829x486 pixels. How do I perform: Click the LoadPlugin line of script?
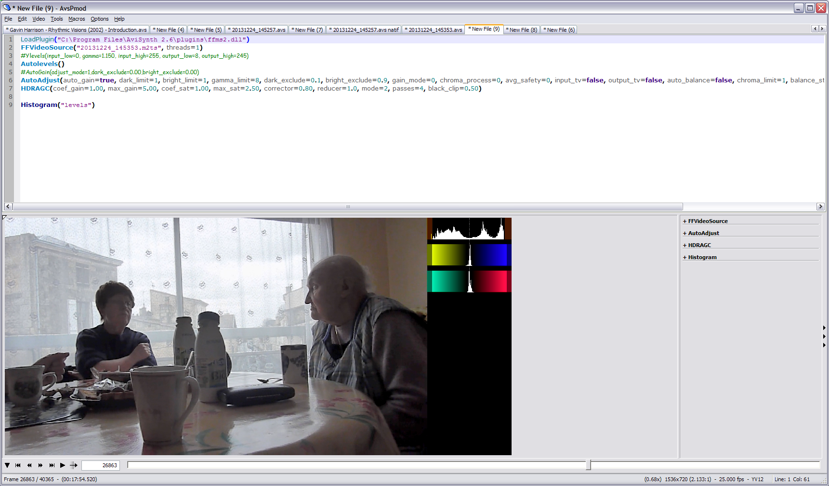tap(135, 39)
